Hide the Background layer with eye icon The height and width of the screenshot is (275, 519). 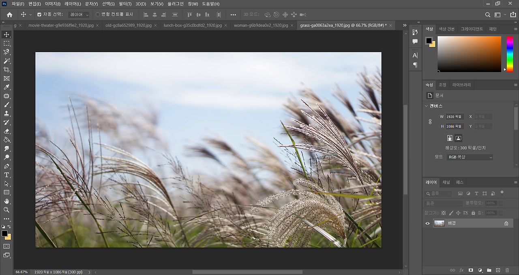427,223
